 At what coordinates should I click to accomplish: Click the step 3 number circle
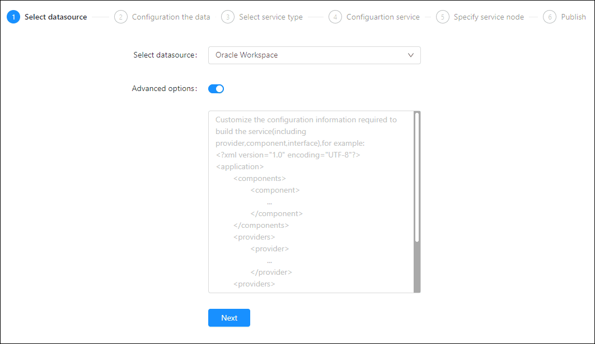coord(227,17)
